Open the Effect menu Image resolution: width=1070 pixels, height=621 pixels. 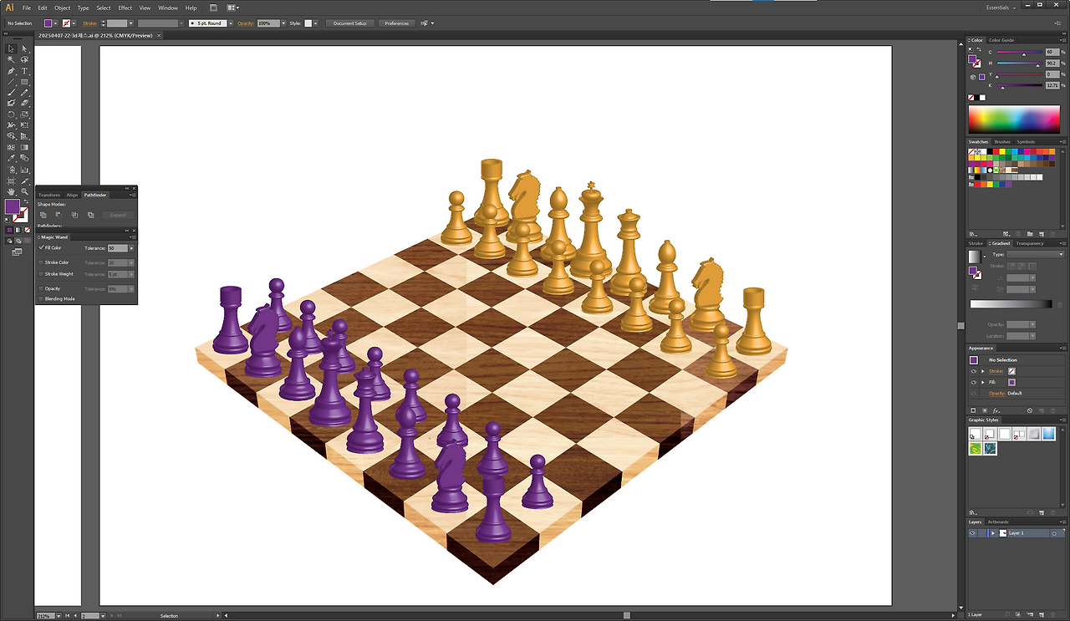(x=125, y=8)
